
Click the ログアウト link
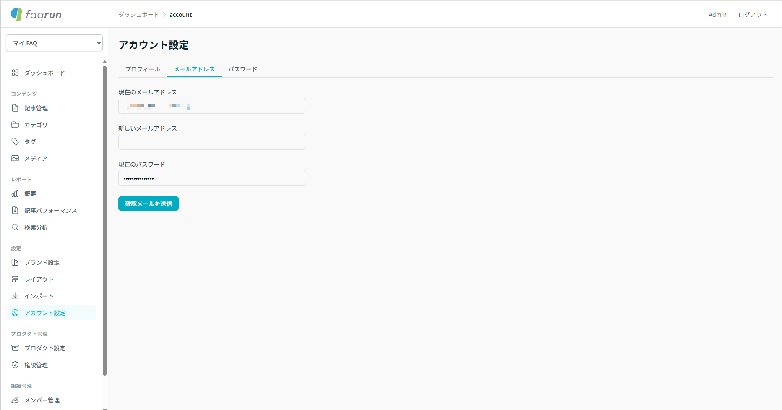pos(753,15)
